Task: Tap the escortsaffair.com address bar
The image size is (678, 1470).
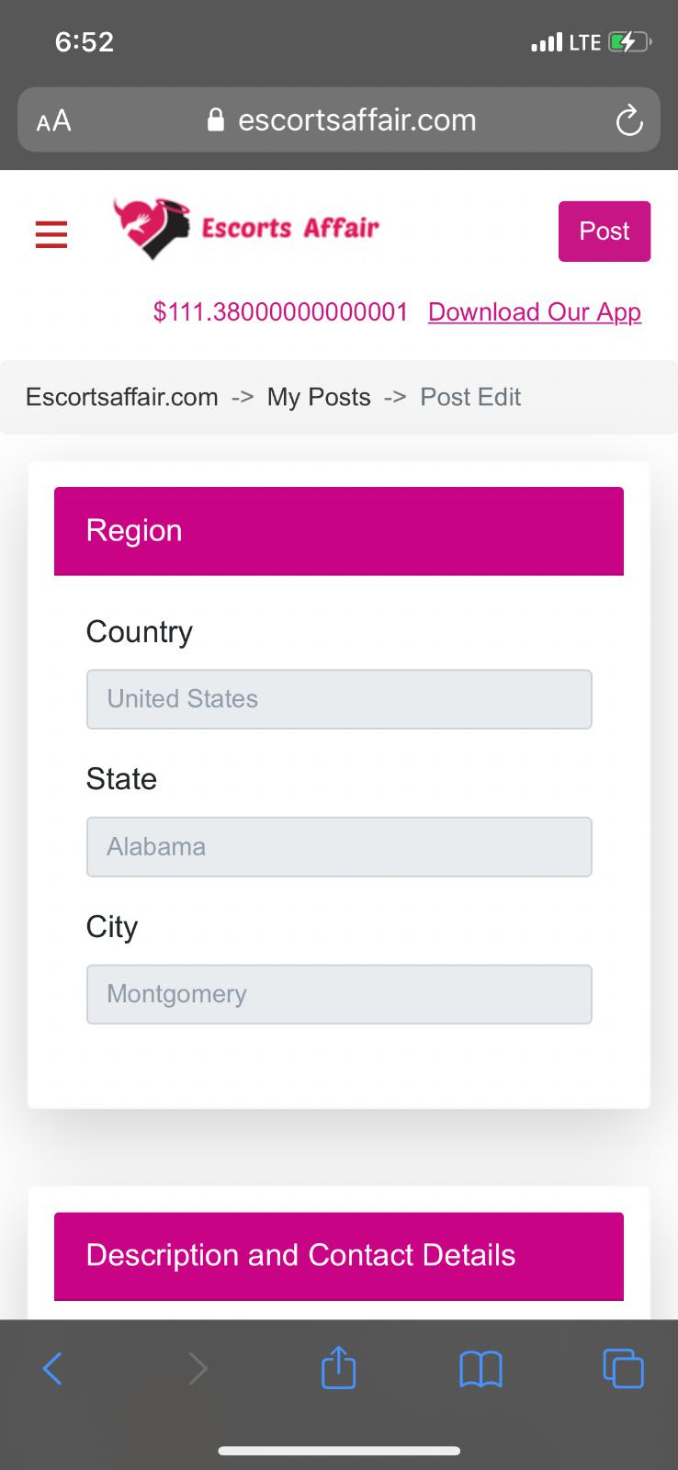Action: pyautogui.click(x=356, y=120)
